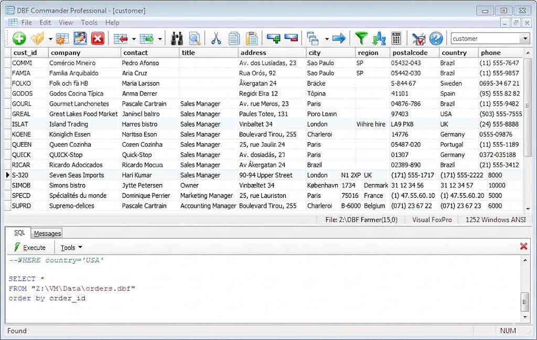537x340 pixels.
Task: Open the Tools dropdown in the SQL panel
Action: point(70,247)
